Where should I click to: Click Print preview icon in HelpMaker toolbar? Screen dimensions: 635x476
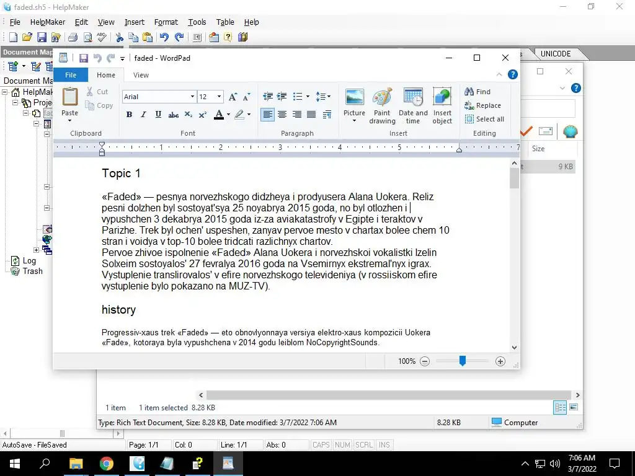[87, 37]
